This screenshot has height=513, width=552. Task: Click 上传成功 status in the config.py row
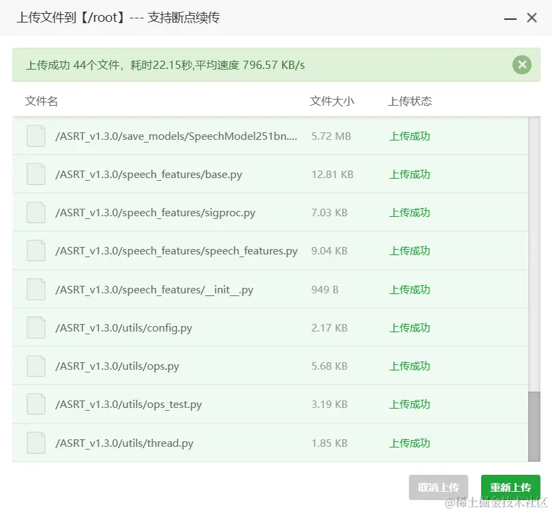410,328
